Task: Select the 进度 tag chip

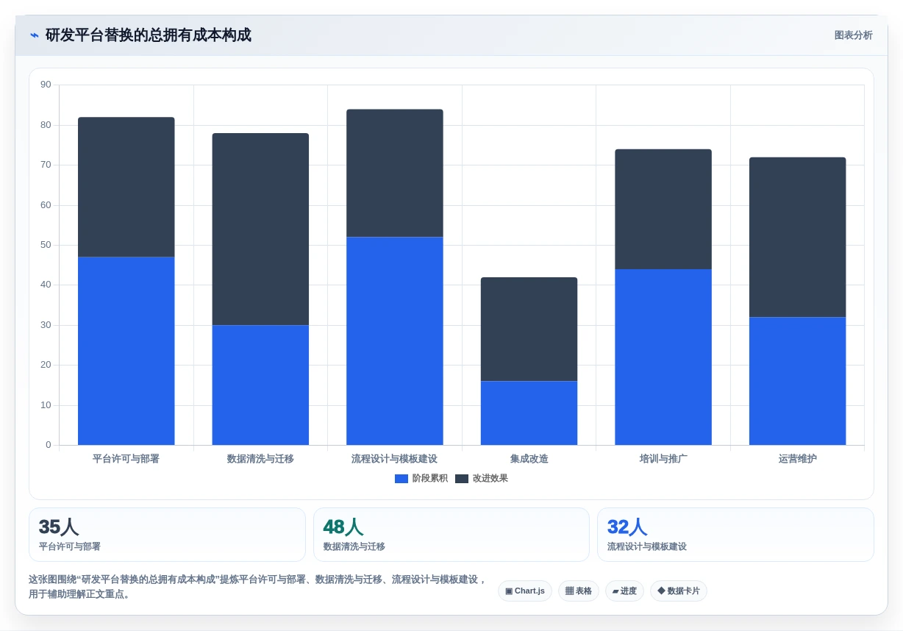Action: (x=624, y=591)
